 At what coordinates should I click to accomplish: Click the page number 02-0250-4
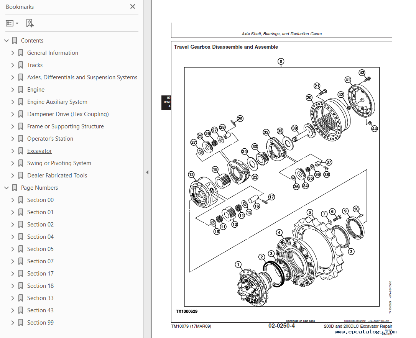[x=281, y=326]
